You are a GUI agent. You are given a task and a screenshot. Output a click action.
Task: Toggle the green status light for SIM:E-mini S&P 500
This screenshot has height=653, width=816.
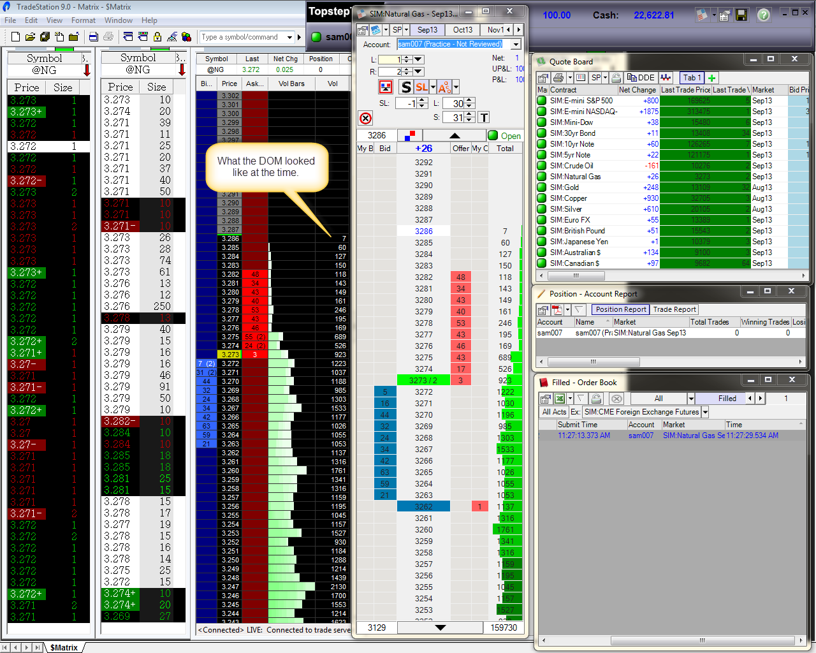(543, 101)
